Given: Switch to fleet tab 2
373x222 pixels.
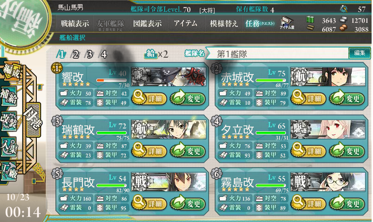Looking at the screenshot, I should click(75, 54).
